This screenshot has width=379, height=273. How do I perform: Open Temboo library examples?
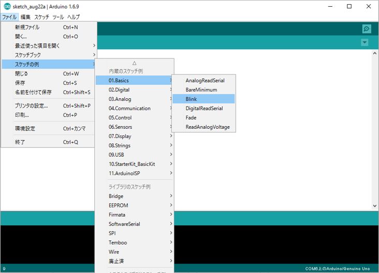[x=135, y=242]
